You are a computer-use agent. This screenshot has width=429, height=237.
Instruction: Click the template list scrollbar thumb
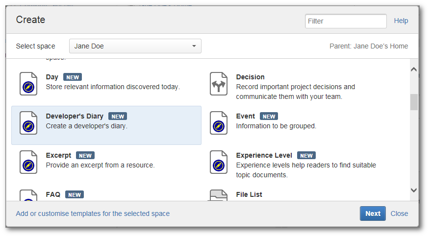tap(414, 102)
